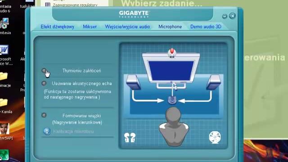Select the face photo desktop icon
The image size is (288, 162).
pyautogui.click(x=4, y=129)
